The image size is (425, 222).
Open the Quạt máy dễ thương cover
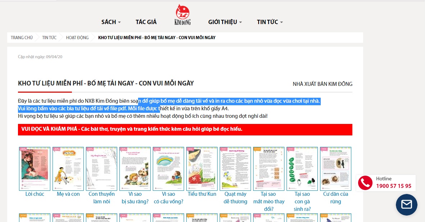coord(235,169)
